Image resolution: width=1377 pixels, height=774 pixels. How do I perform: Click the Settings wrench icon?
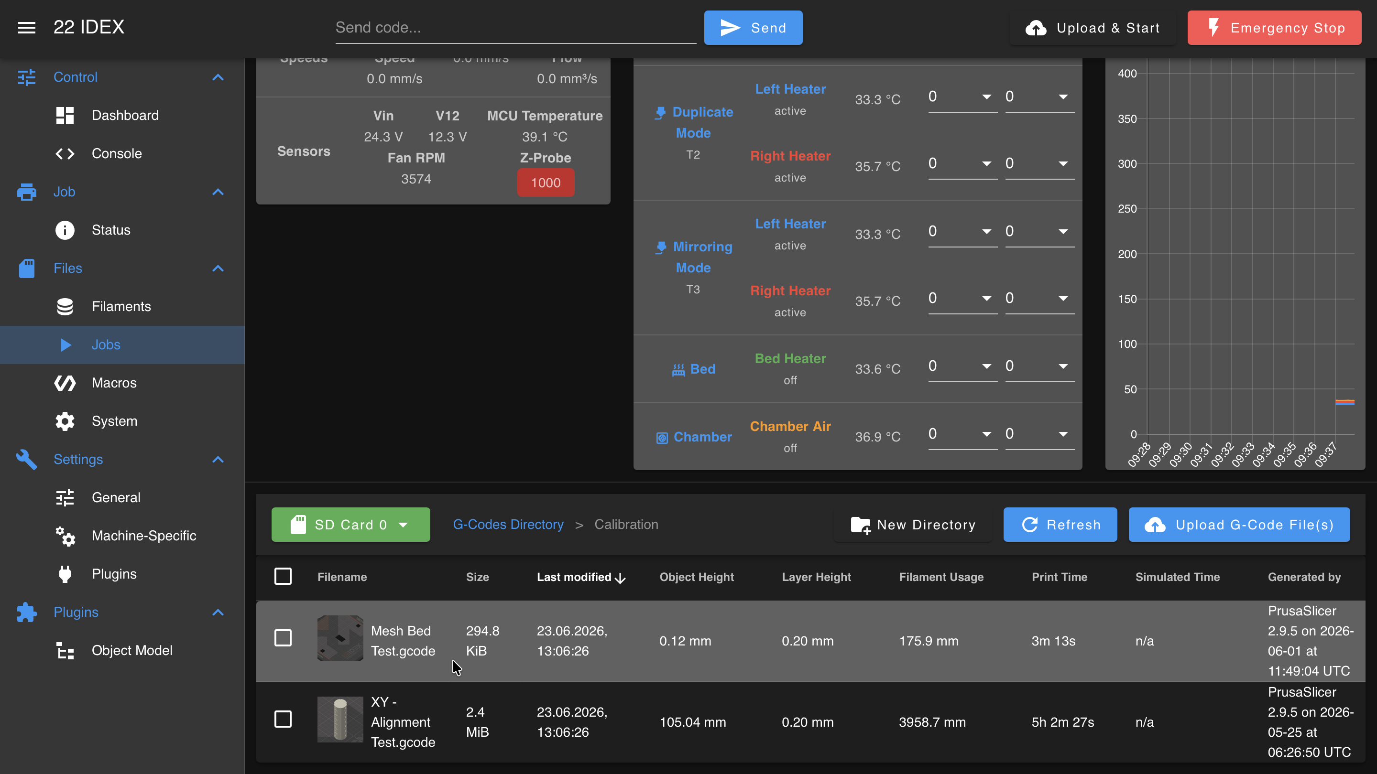pyautogui.click(x=27, y=459)
